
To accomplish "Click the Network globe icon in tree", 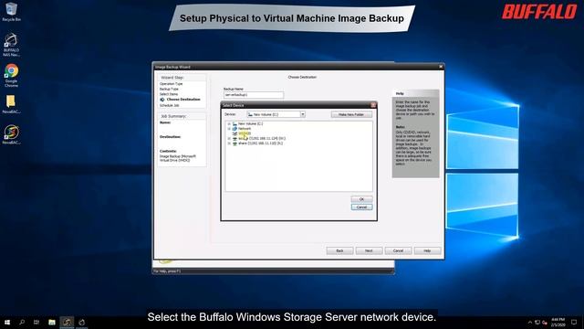I will (x=235, y=129).
